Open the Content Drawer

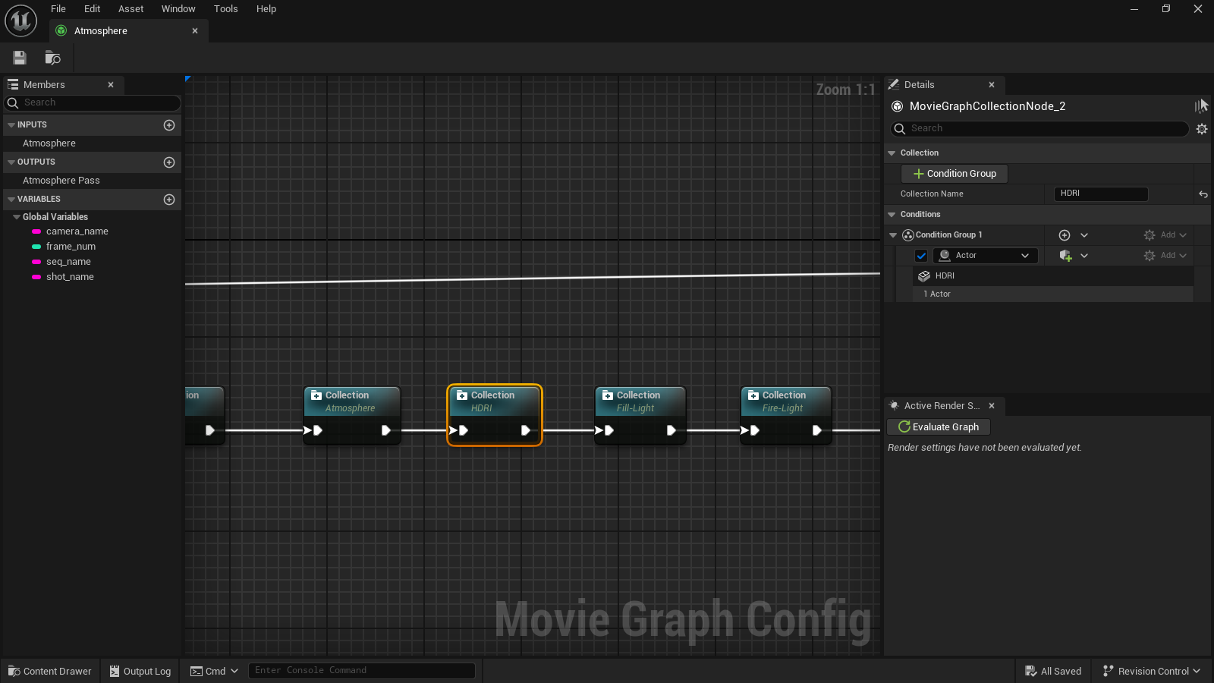[x=50, y=671]
